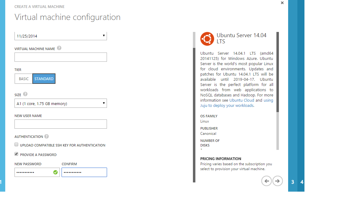Click the 'Linux' OS family value
The height and width of the screenshot is (199, 355).
coord(205,121)
